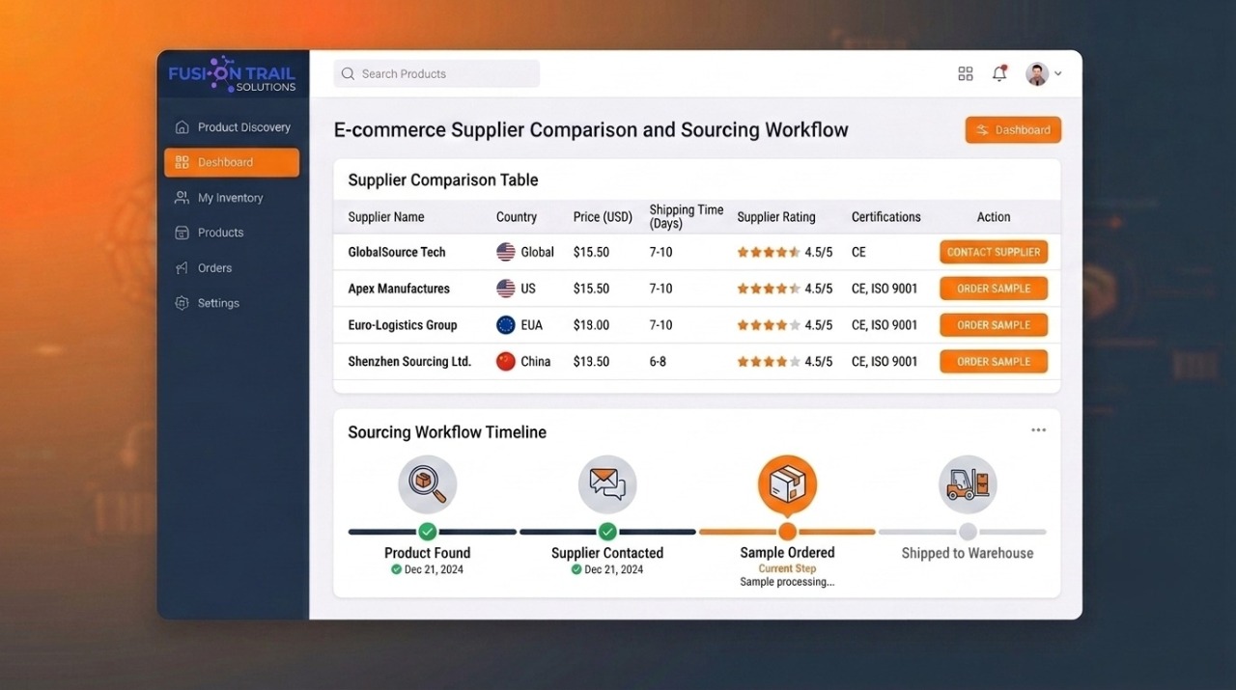The height and width of the screenshot is (690, 1236).
Task: Select the Shenzhen Sourcing Ltd. name
Action: coord(409,362)
